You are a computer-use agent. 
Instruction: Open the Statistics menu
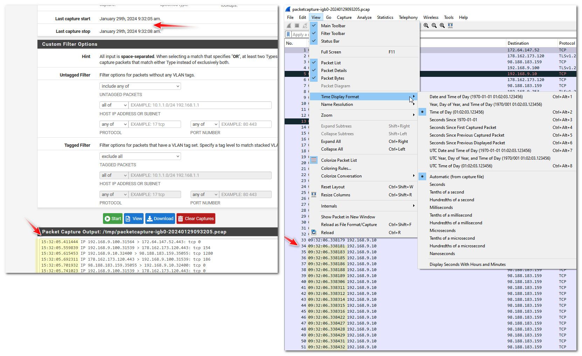[385, 17]
